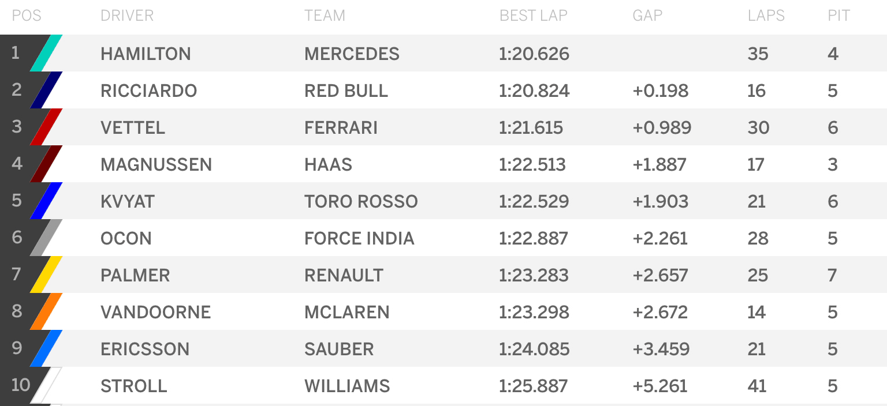The height and width of the screenshot is (406, 887).
Task: Click Red Bull navy color stripe
Action: pyautogui.click(x=46, y=90)
